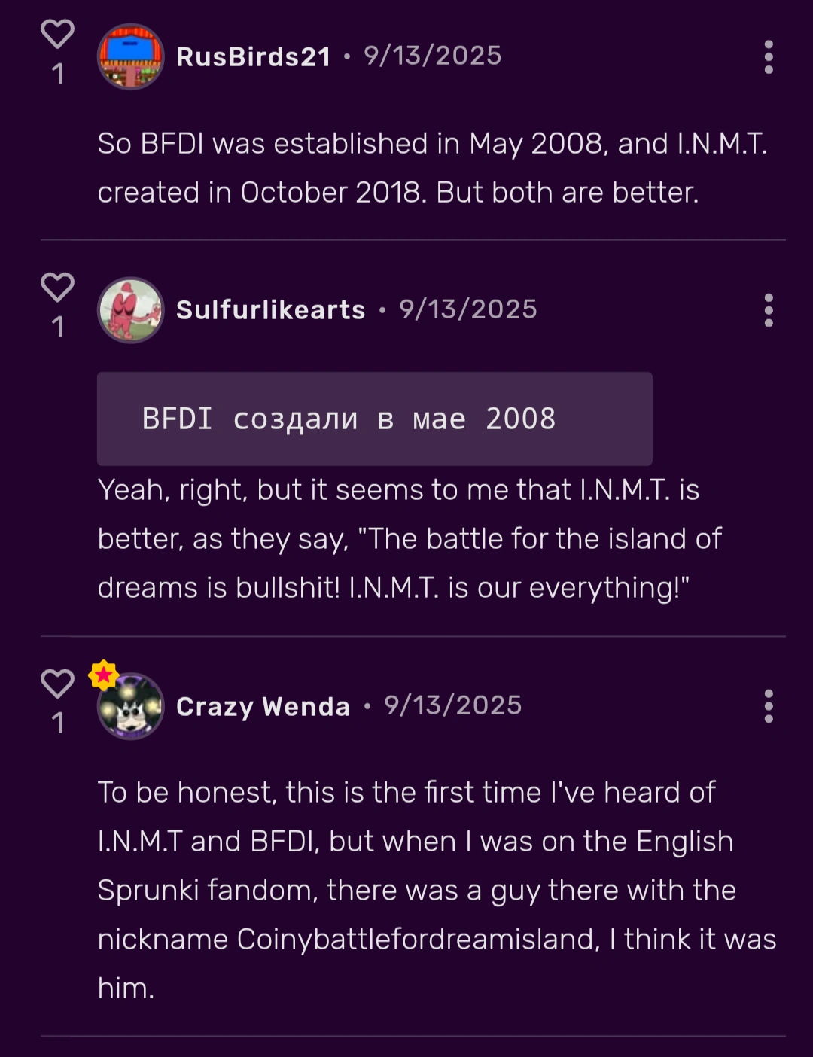This screenshot has height=1057, width=813.
Task: Like RusBirds21's comment with the heart
Action: (x=57, y=35)
